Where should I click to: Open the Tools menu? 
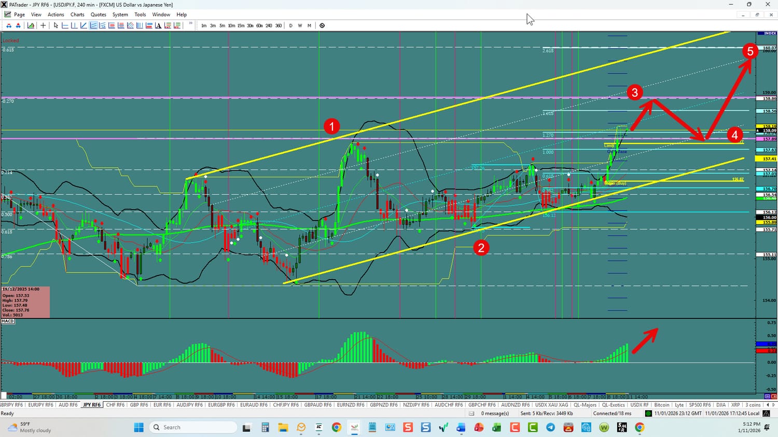tap(140, 14)
